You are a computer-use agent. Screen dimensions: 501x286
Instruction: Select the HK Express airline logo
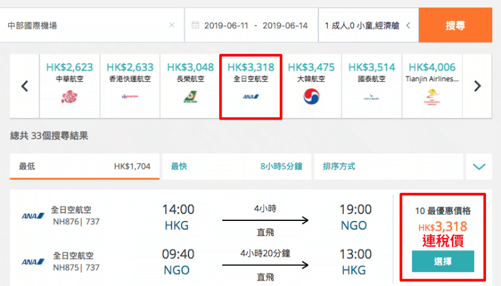coord(130,96)
